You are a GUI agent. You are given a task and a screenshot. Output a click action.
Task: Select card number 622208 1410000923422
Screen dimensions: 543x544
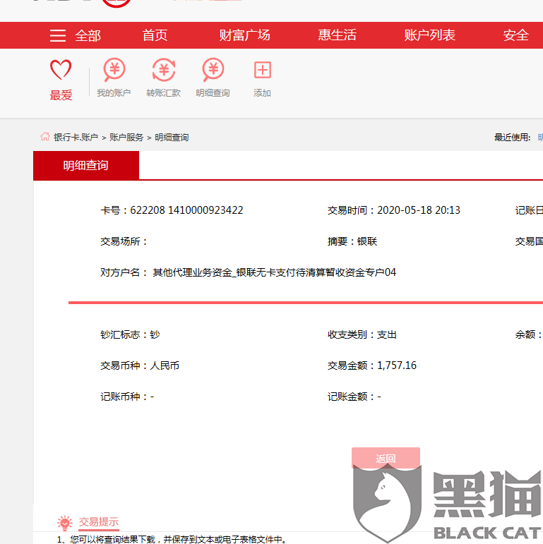click(x=186, y=210)
